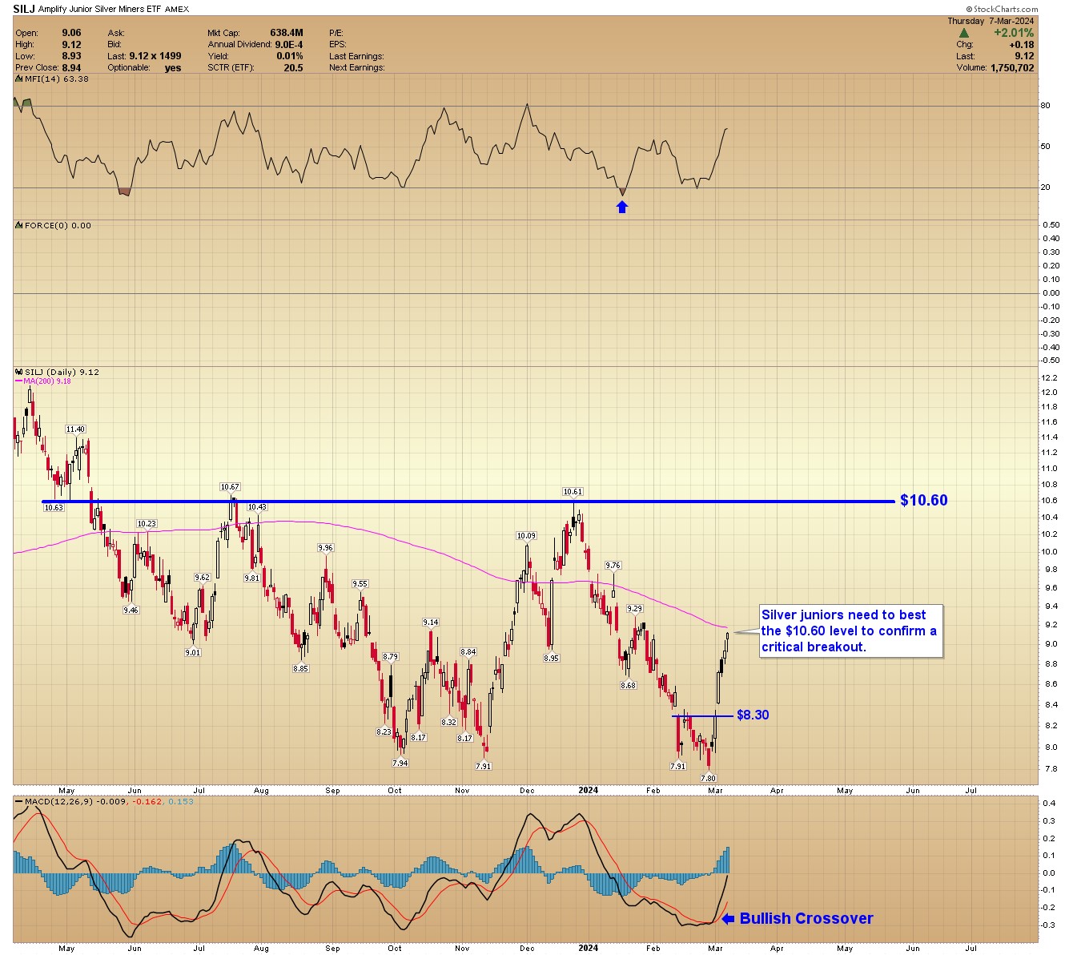Click the blue arrow beside Bullish Crossover
Image resolution: width=1073 pixels, height=955 pixels.
[728, 919]
